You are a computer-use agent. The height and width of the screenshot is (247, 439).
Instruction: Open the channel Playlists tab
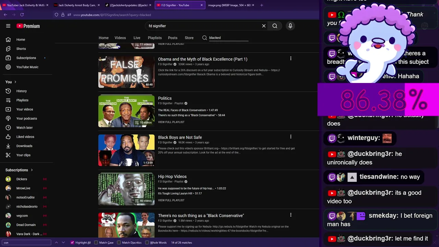coord(155,38)
